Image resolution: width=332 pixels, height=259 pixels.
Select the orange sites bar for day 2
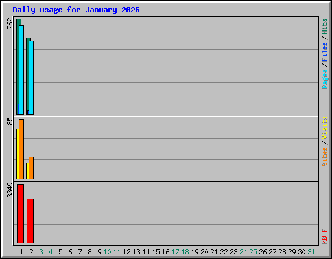(31, 168)
